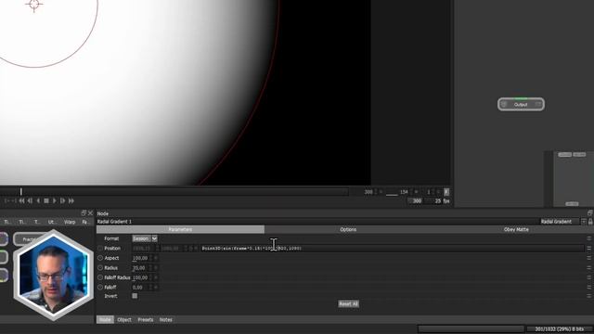Viewport: 594px width, 334px height.
Task: Open the Format Session dropdown
Action: tap(145, 238)
